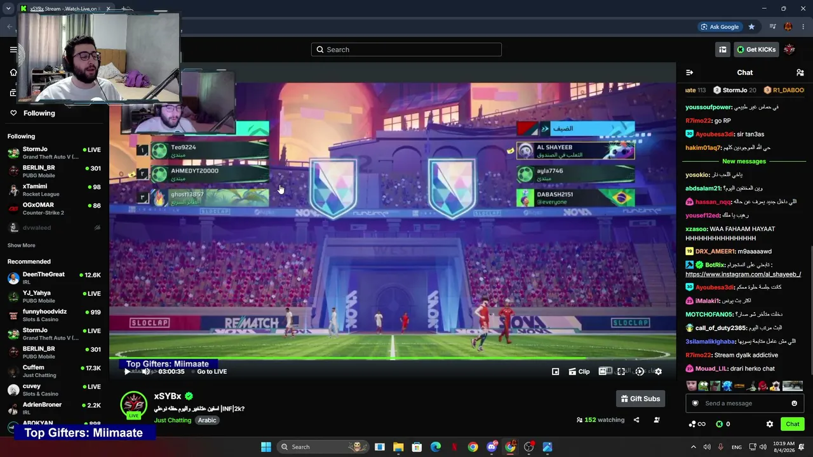Viewport: 813px width, 457px height.
Task: Open the chat users list icon
Action: 800,72
